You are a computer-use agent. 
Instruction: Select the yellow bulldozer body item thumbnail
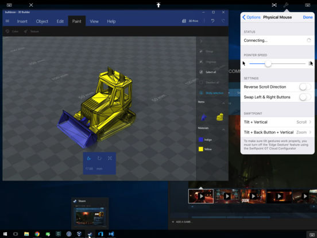click(220, 117)
